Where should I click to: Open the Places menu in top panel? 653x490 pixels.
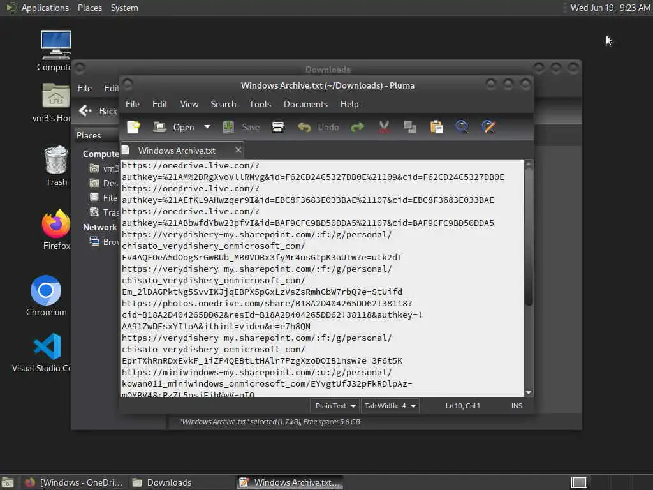pyautogui.click(x=89, y=8)
